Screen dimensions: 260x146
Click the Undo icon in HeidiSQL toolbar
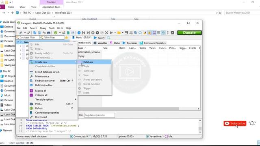(44, 33)
